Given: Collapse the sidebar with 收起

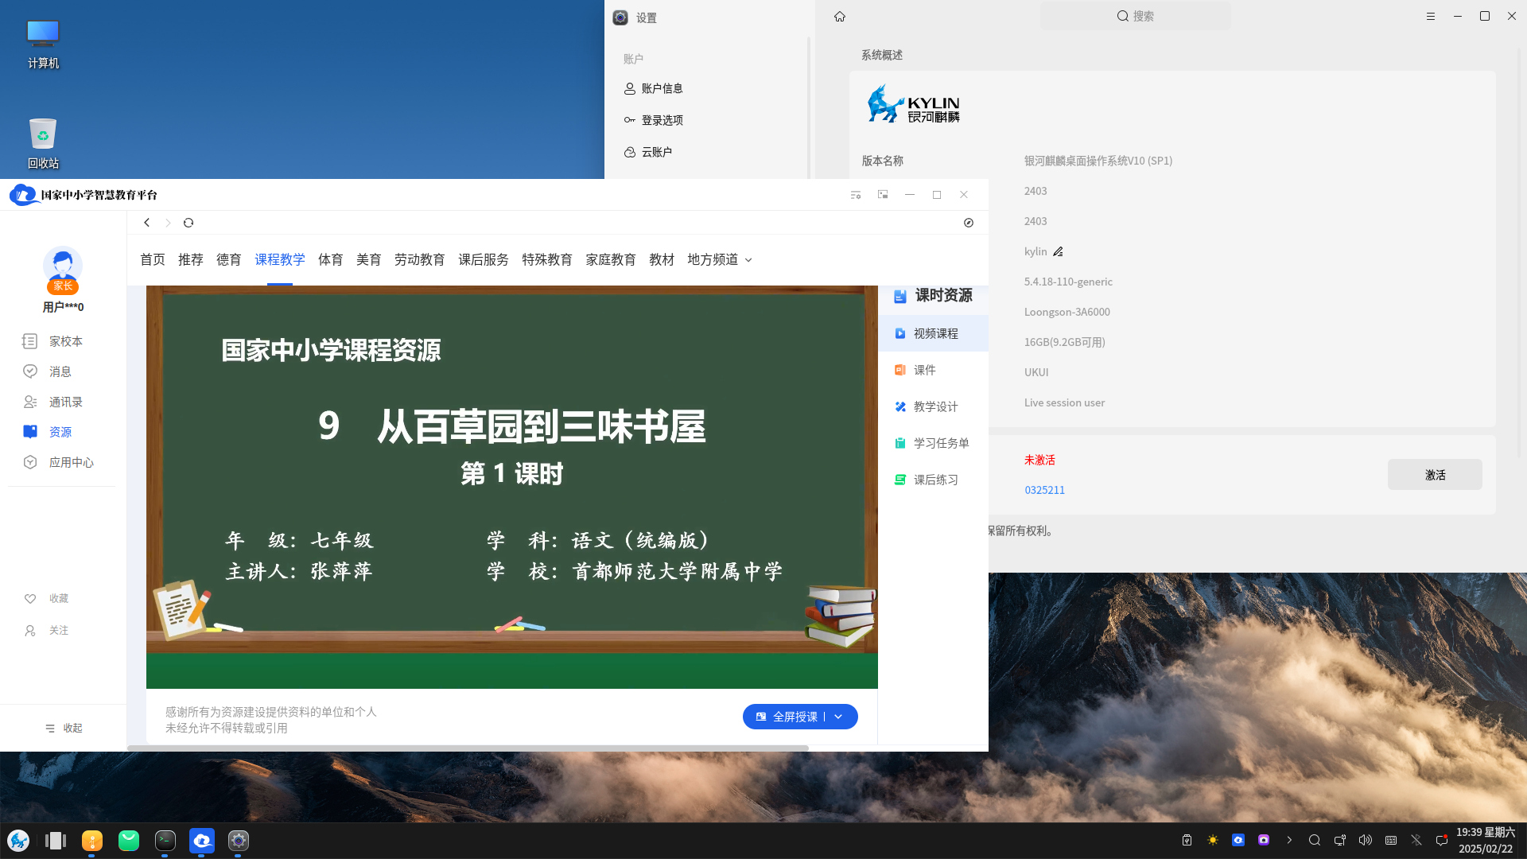Looking at the screenshot, I should [64, 728].
